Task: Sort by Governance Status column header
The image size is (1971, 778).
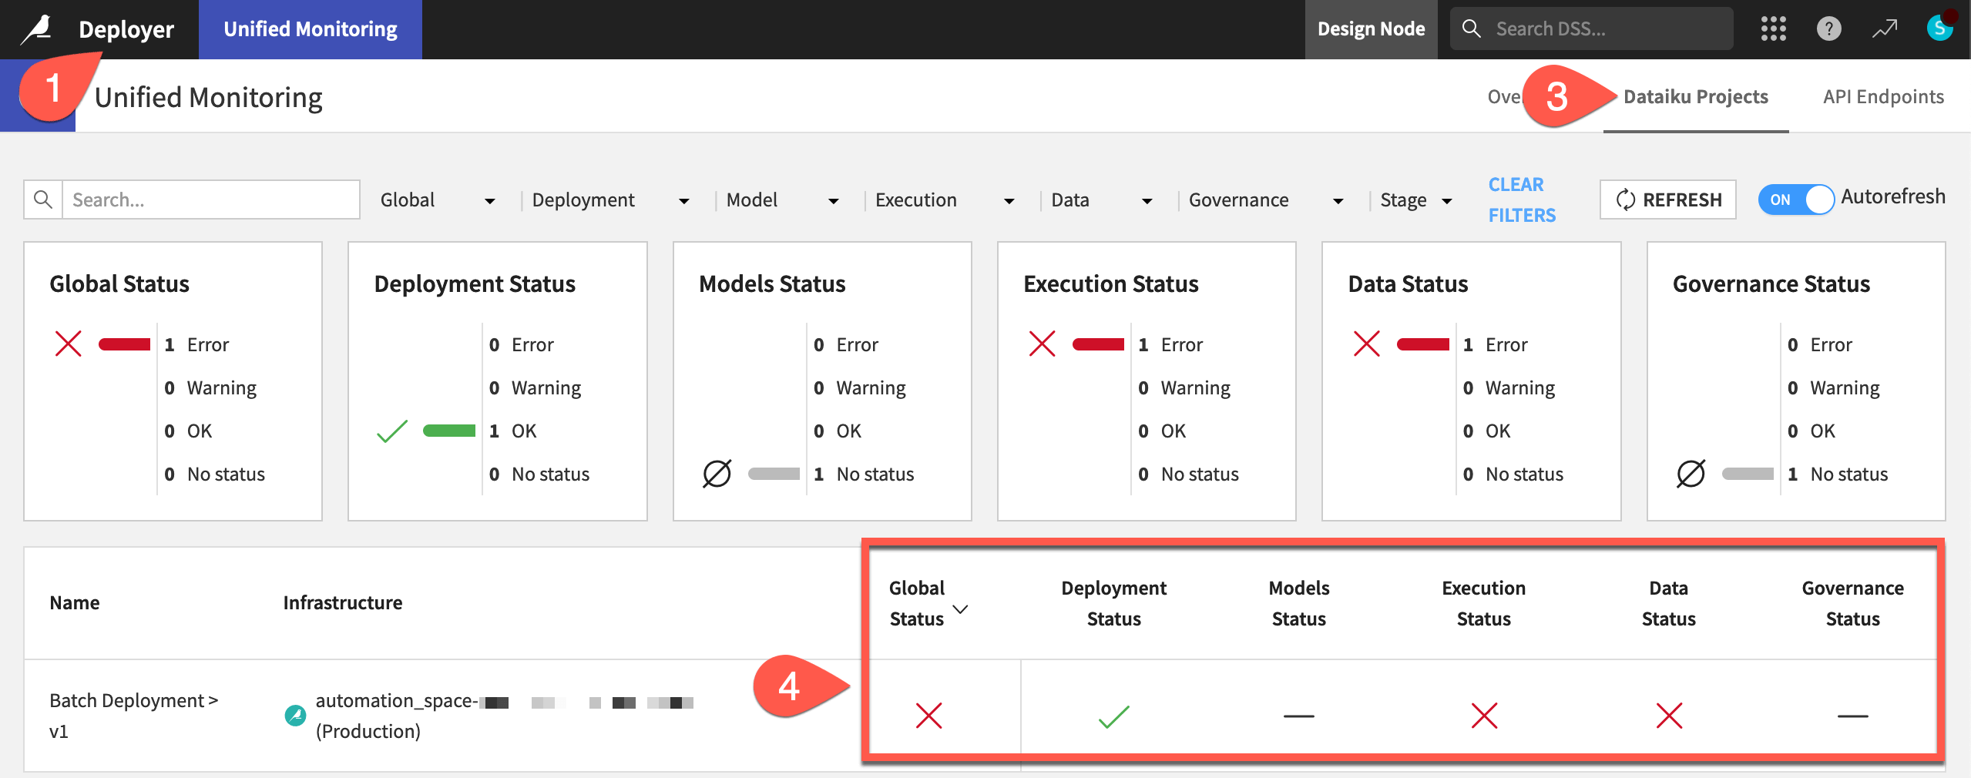Action: 1852,603
